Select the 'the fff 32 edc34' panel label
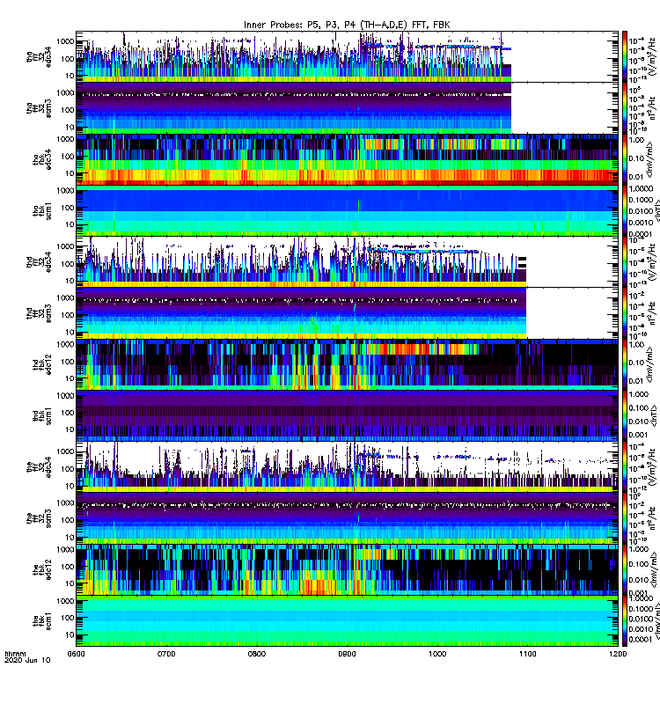The height and width of the screenshot is (704, 660). click(39, 467)
